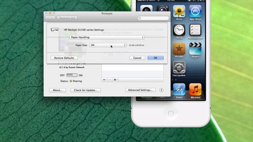The height and width of the screenshot is (142, 253).
Task: Click the HP Deskjet printer icon
Action: pyautogui.click(x=55, y=30)
